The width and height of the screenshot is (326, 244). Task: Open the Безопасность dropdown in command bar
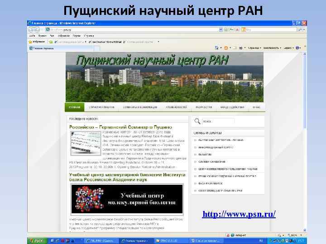coord(272,48)
